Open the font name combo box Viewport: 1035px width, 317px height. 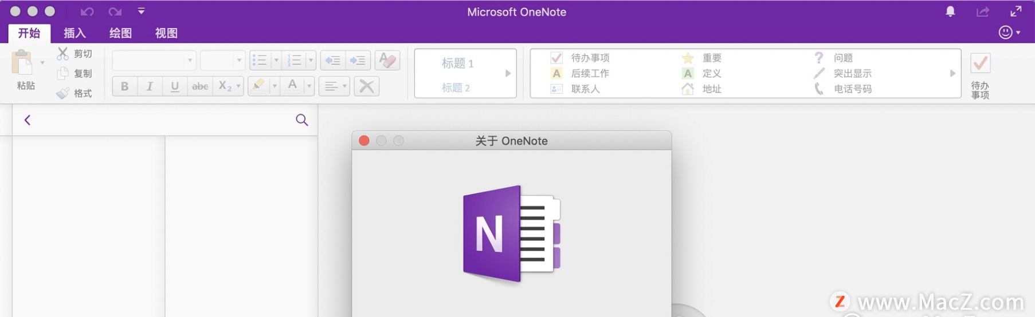pos(154,60)
